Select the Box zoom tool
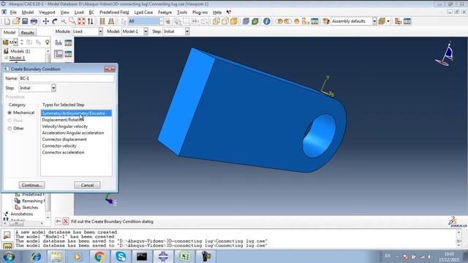The height and width of the screenshot is (263, 468). pos(72,21)
